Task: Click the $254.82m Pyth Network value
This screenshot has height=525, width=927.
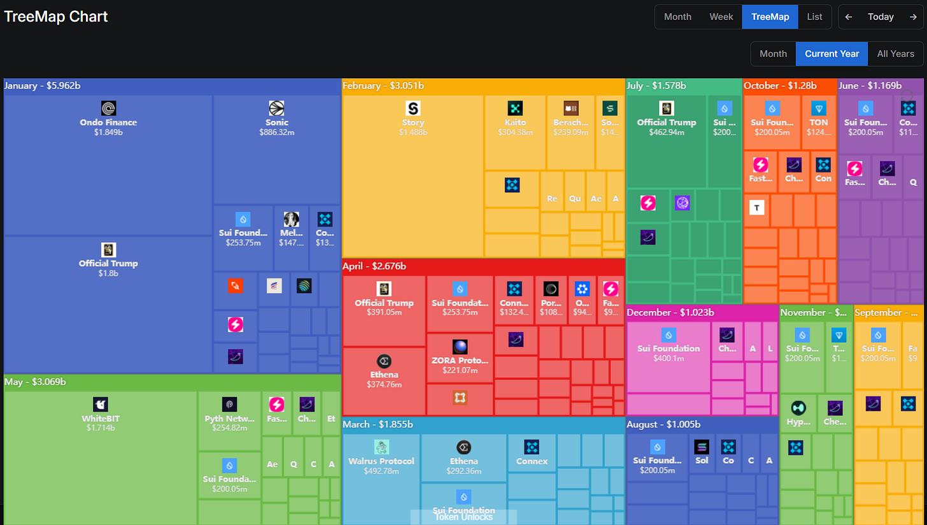Action: click(x=230, y=428)
